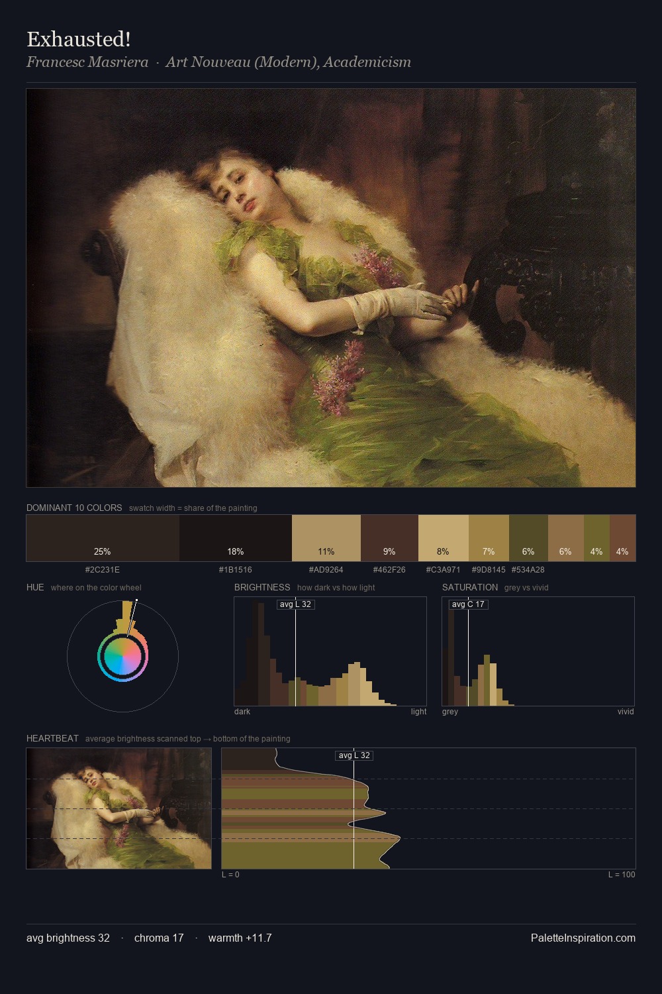
Task: Click the 25% dark brown swatch #2C231E
Action: (103, 538)
